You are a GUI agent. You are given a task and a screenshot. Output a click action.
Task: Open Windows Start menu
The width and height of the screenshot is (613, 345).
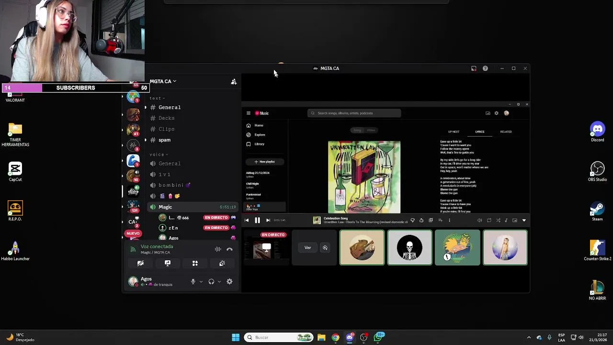pos(236,337)
